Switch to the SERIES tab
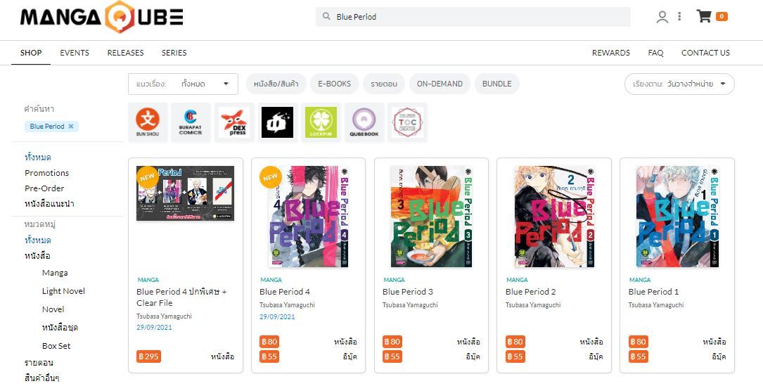Screen dimensions: 763x386 (174, 53)
